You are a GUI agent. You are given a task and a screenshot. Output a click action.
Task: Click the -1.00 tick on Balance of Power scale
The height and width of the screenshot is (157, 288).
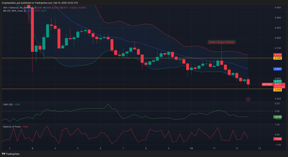pyautogui.click(x=277, y=145)
